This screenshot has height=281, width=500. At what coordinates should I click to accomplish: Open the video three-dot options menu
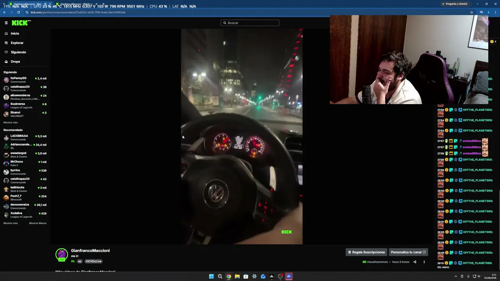point(424,262)
